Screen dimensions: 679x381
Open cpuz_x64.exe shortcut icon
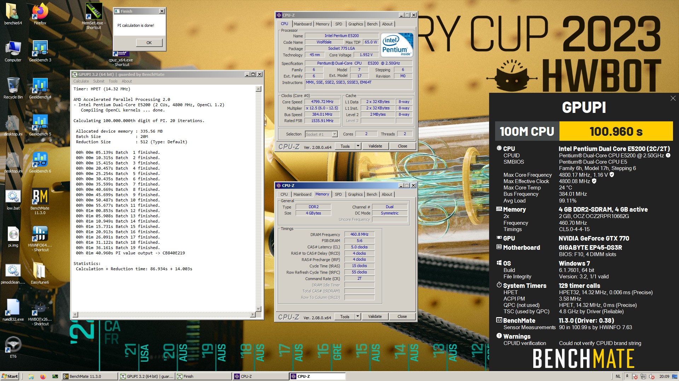pos(121,59)
